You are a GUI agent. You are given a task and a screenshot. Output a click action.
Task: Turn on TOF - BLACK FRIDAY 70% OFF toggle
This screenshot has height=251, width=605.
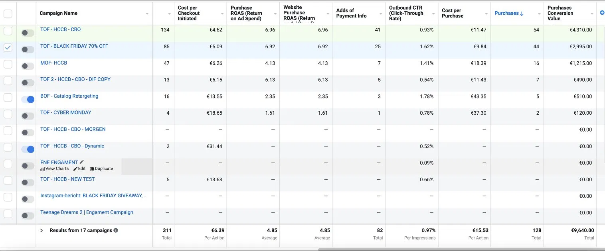(x=28, y=49)
